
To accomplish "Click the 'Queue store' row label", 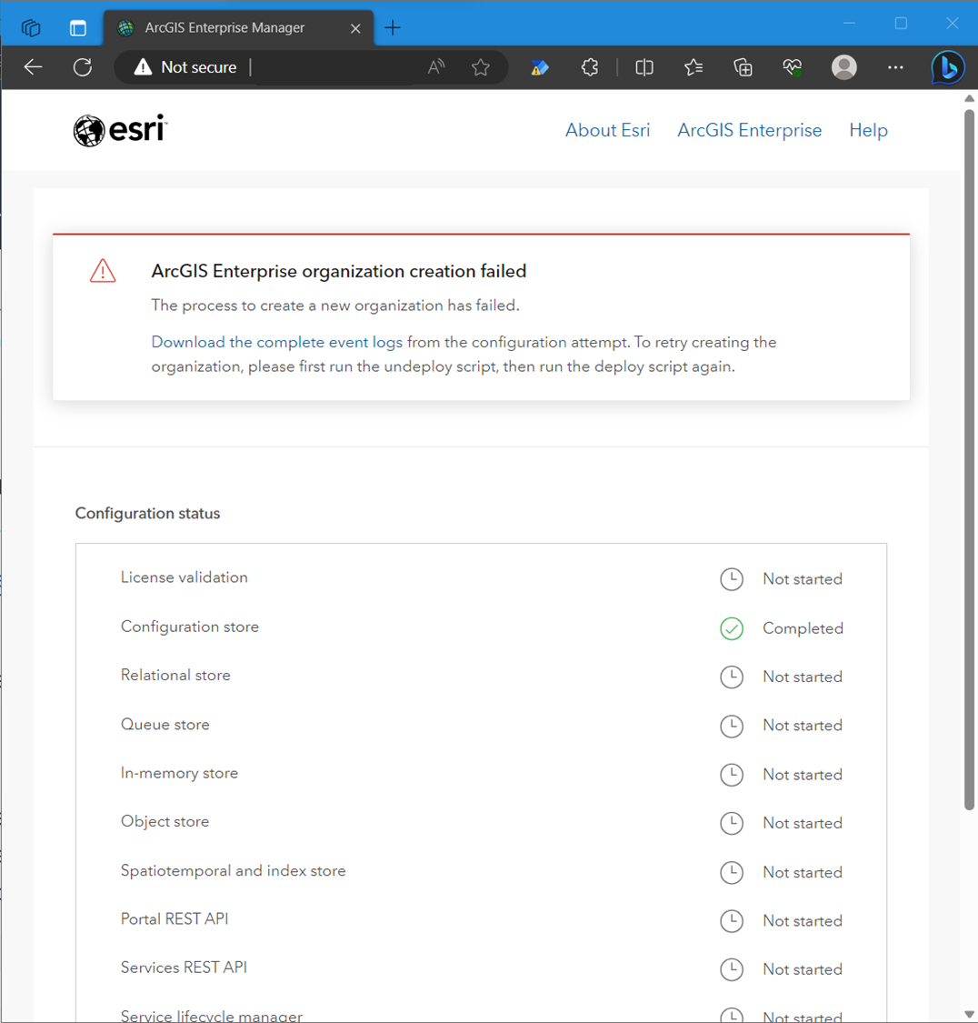I will pos(165,724).
